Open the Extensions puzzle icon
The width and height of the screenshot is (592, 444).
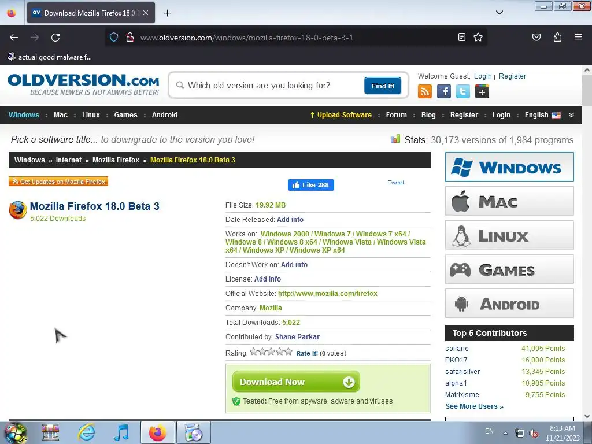(x=557, y=37)
